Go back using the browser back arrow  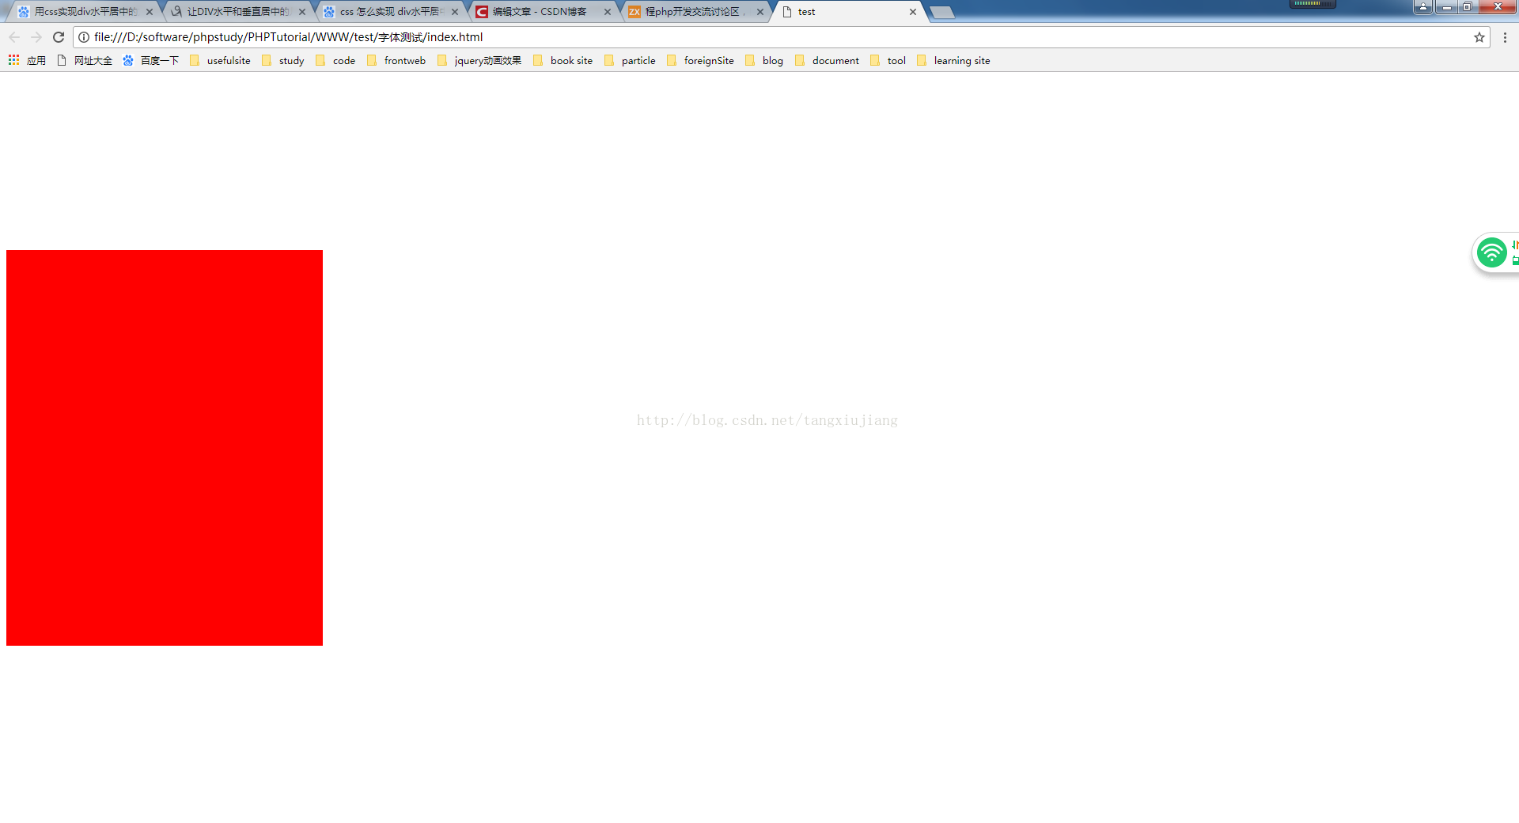coord(14,37)
